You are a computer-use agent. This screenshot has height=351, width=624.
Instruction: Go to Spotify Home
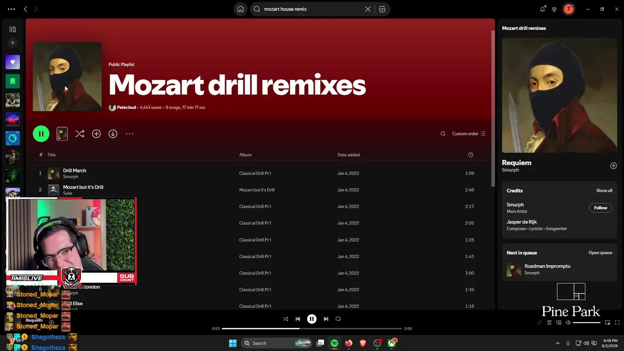click(240, 9)
